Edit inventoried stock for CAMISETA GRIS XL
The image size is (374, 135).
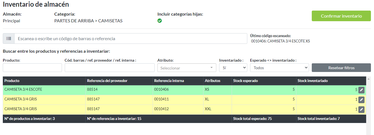[361, 100]
